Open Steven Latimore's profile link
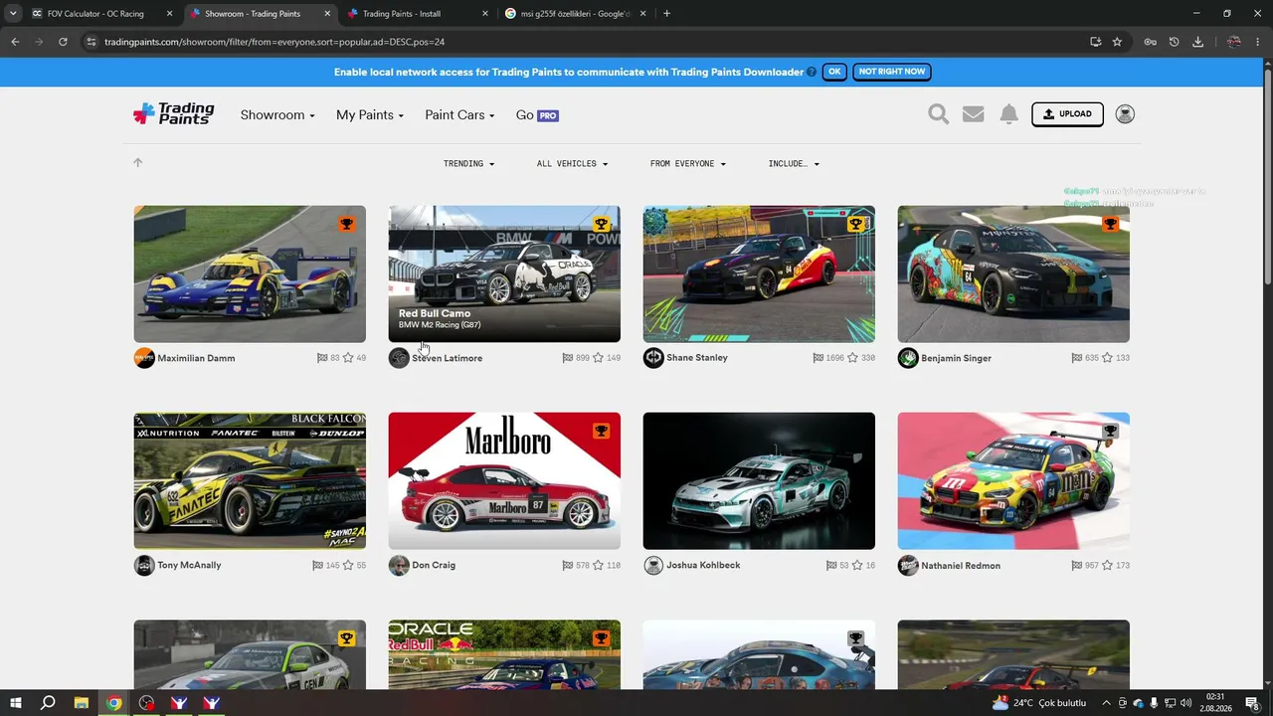 point(448,358)
